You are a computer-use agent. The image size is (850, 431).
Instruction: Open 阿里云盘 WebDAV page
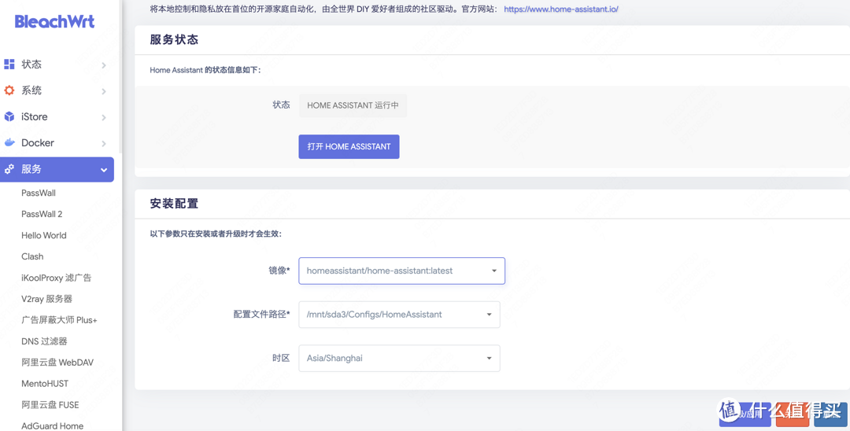click(x=57, y=363)
